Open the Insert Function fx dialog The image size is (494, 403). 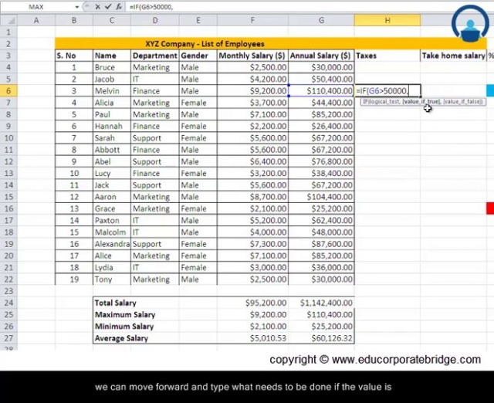click(x=119, y=7)
